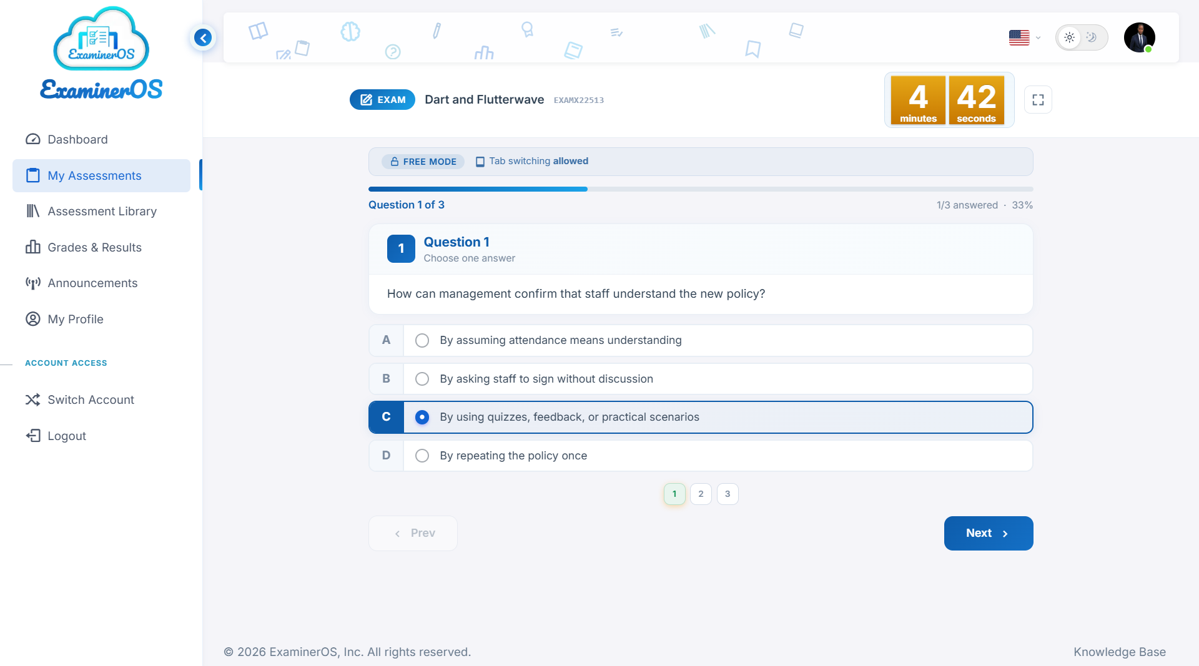Click the ExaminerOS cloud logo
Screen dimensions: 1199x666
[101, 39]
